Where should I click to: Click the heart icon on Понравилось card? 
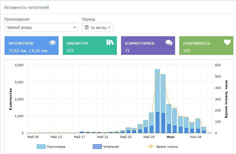227,42
